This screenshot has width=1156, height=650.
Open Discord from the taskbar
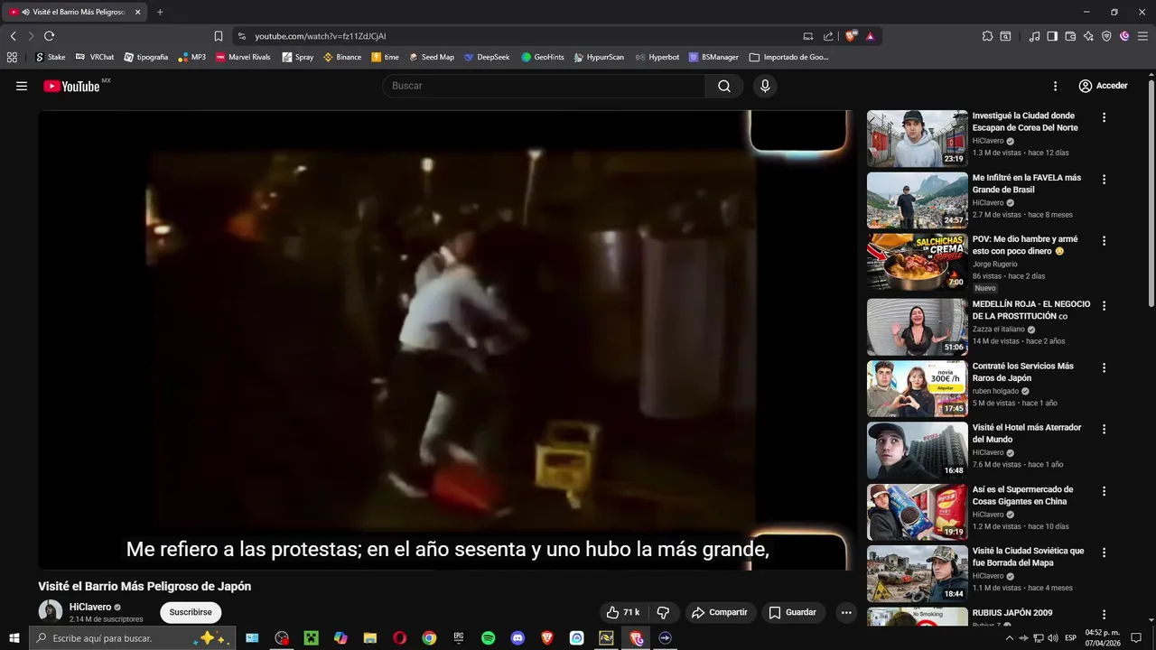click(517, 638)
